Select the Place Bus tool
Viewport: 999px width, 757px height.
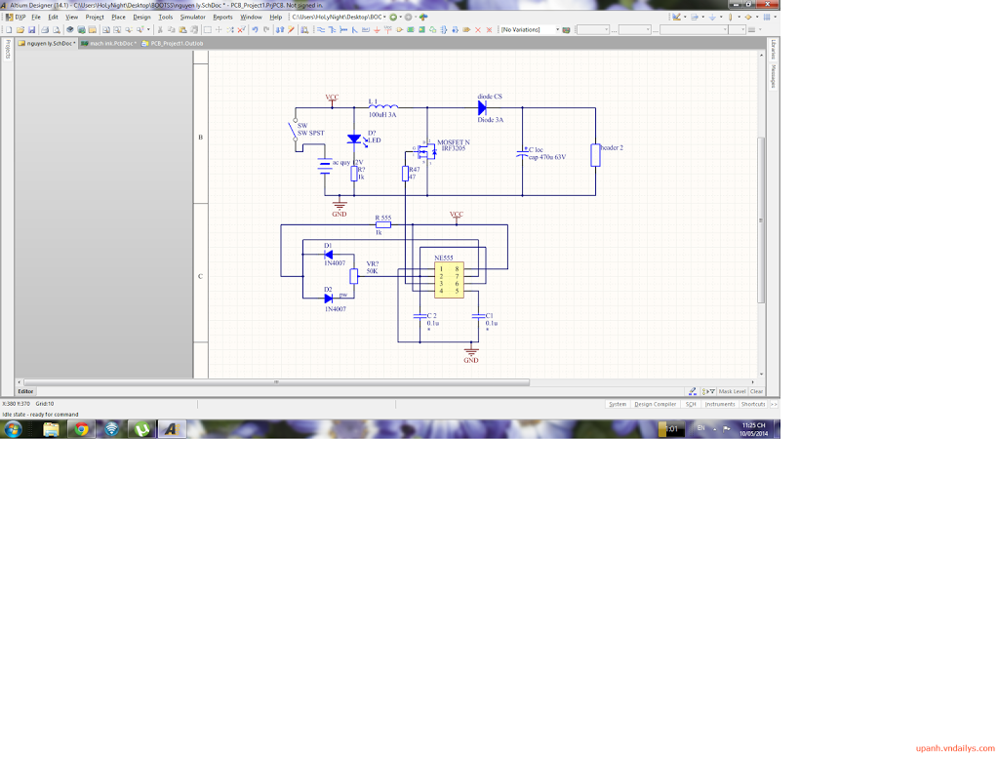[332, 30]
